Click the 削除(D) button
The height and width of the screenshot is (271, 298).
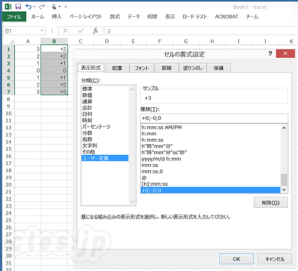[271, 203]
